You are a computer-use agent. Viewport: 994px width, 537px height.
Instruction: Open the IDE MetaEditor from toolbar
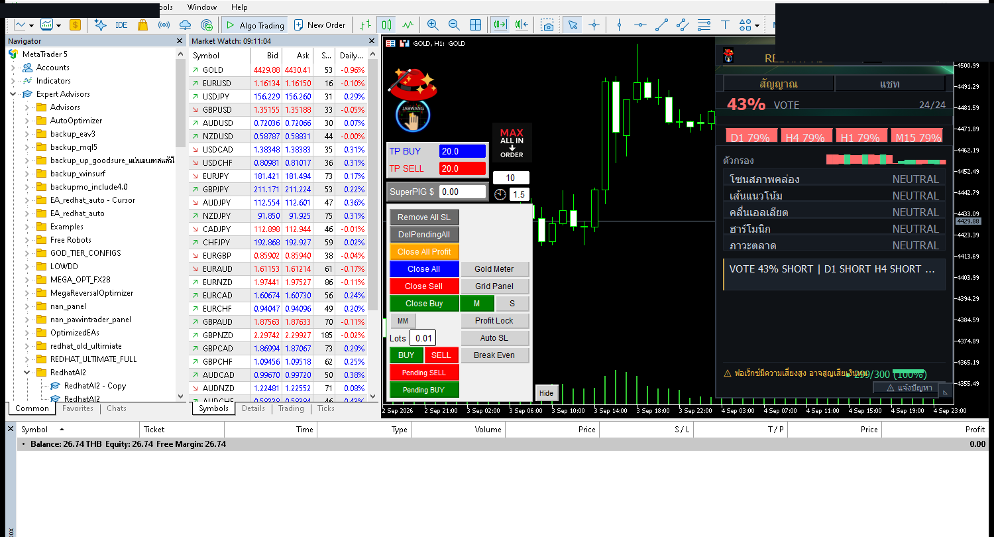121,25
